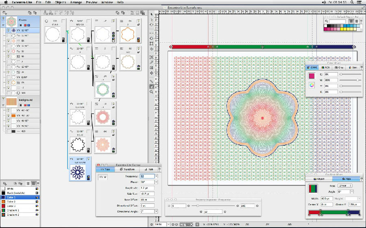
Task: Open the Directional Angle dropdown arrow
Action: click(x=157, y=211)
